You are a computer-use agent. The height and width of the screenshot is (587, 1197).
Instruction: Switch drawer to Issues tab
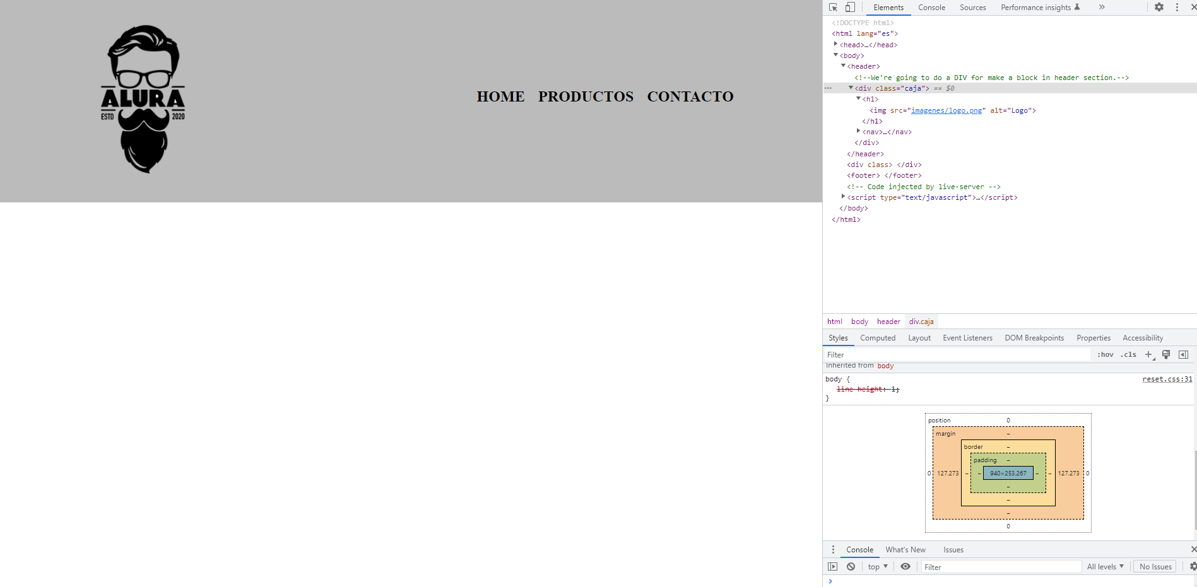click(x=953, y=550)
